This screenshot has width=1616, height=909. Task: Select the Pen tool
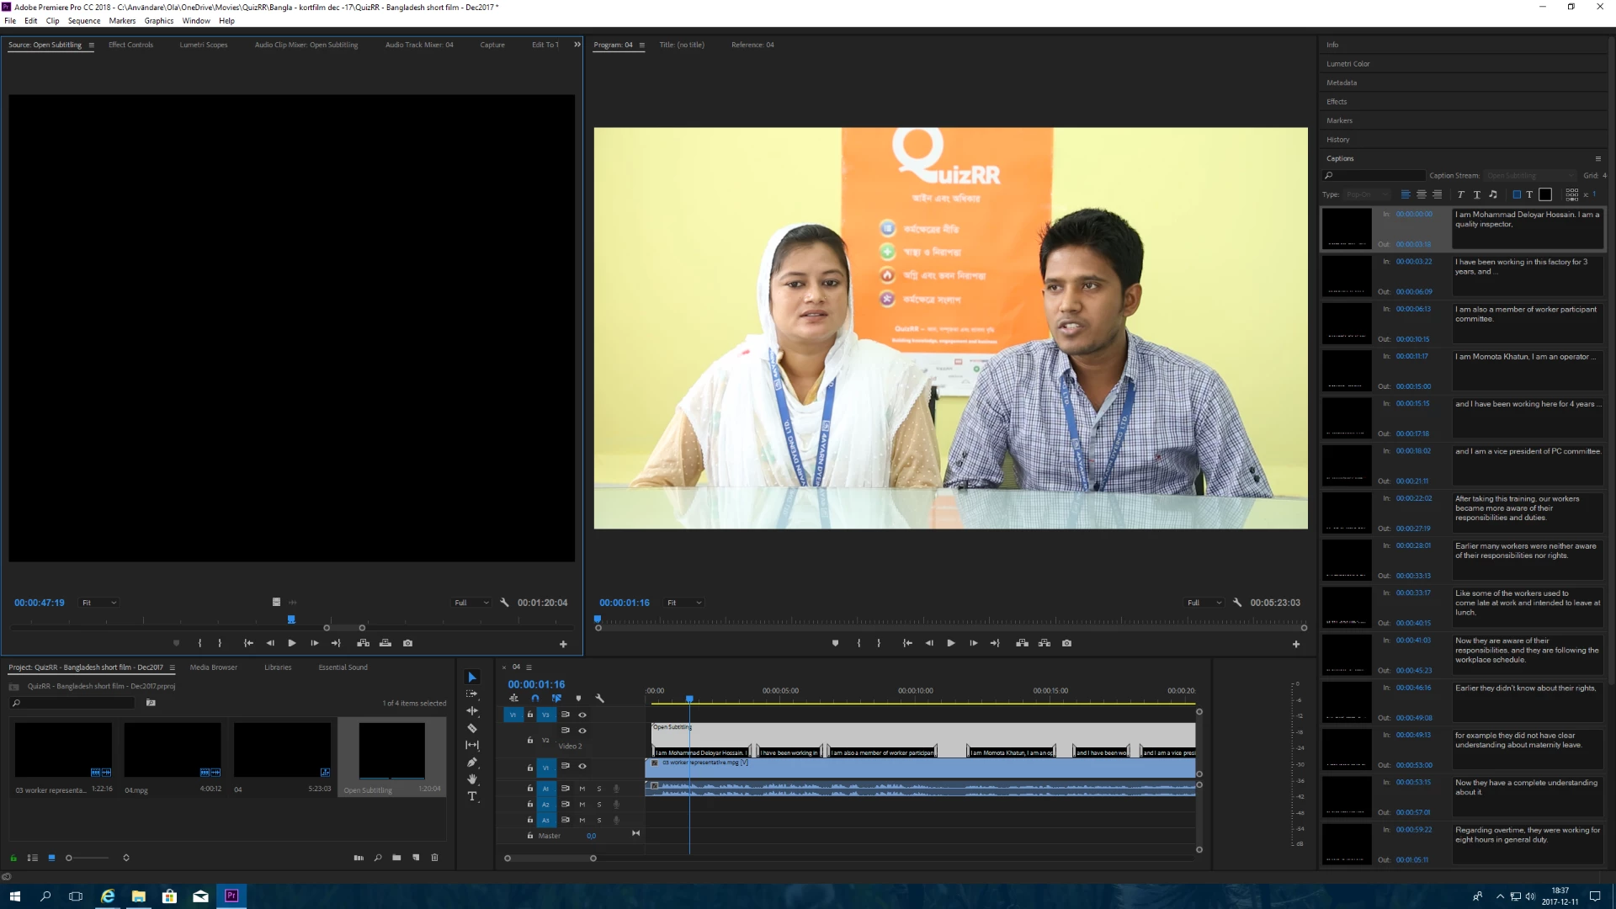pos(472,763)
